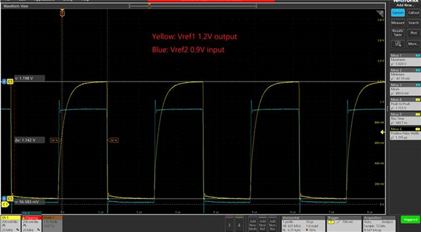Open the More... add-new options

point(413,43)
